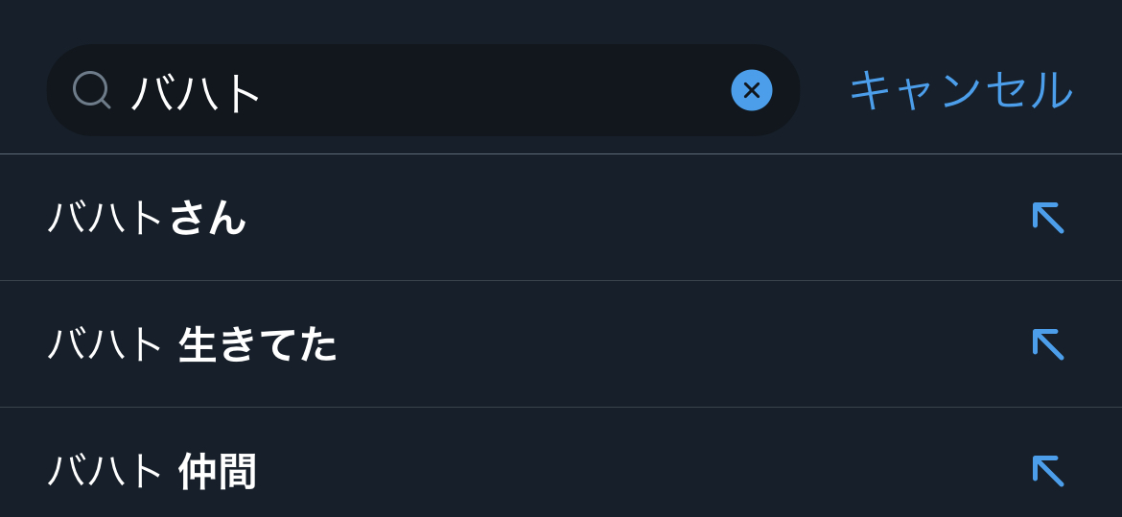This screenshot has width=1122, height=517.
Task: Click the bold 仲間 suggestion text
Action: (218, 471)
